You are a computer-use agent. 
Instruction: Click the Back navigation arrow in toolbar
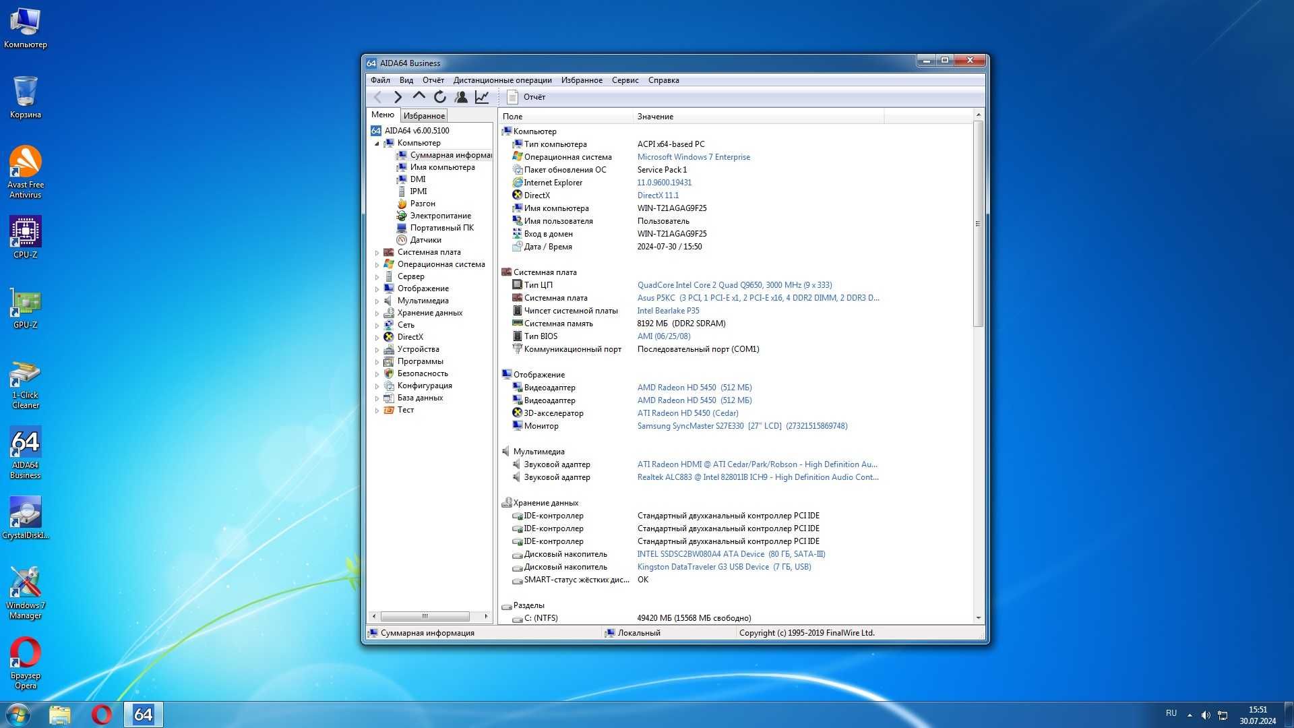[x=378, y=97]
